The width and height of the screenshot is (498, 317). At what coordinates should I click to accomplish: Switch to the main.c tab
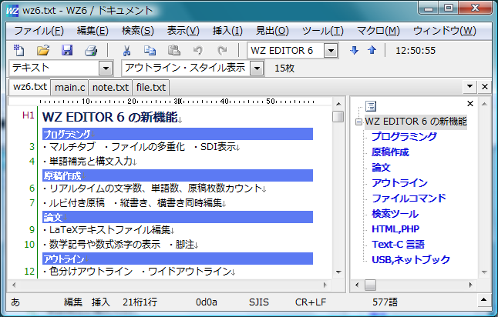pyautogui.click(x=70, y=87)
